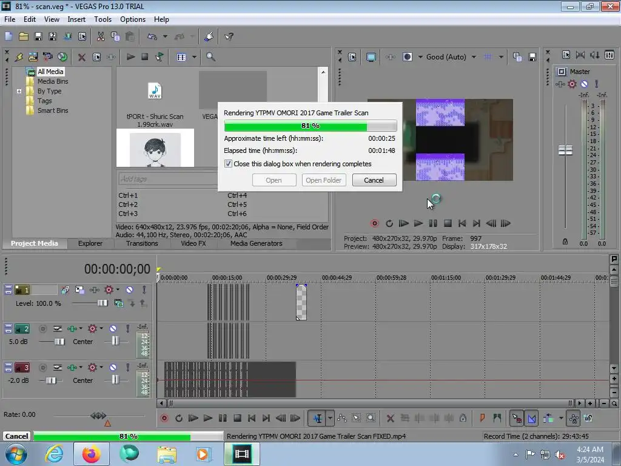The image size is (621, 466).
Task: Select the tPORt Shuric Scan wav thumbnail
Action: [155, 91]
